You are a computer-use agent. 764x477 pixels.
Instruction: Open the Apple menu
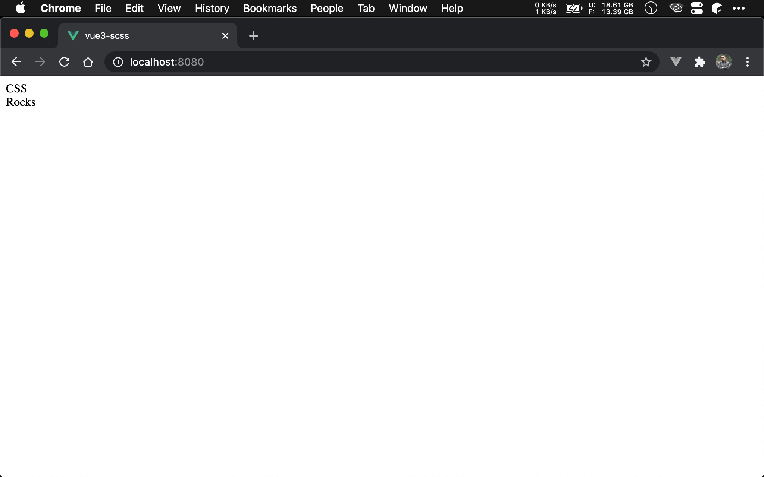point(21,8)
